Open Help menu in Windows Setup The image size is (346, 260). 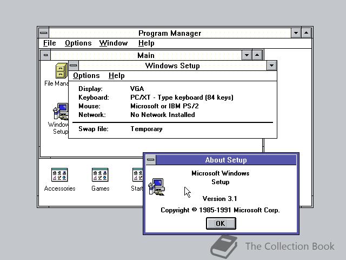tap(117, 76)
